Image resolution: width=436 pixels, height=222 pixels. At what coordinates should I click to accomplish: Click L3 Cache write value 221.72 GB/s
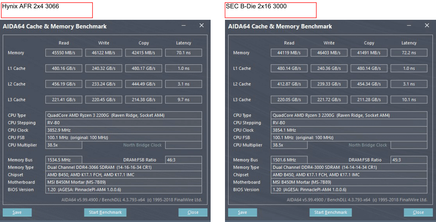click(x=329, y=99)
